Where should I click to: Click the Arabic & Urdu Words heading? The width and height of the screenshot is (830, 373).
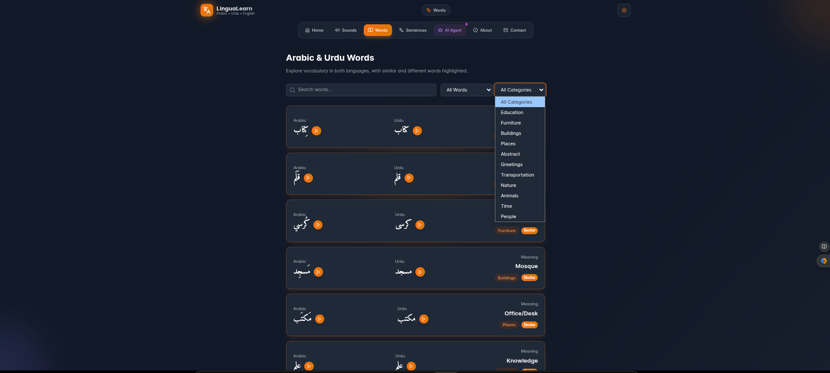(x=330, y=58)
